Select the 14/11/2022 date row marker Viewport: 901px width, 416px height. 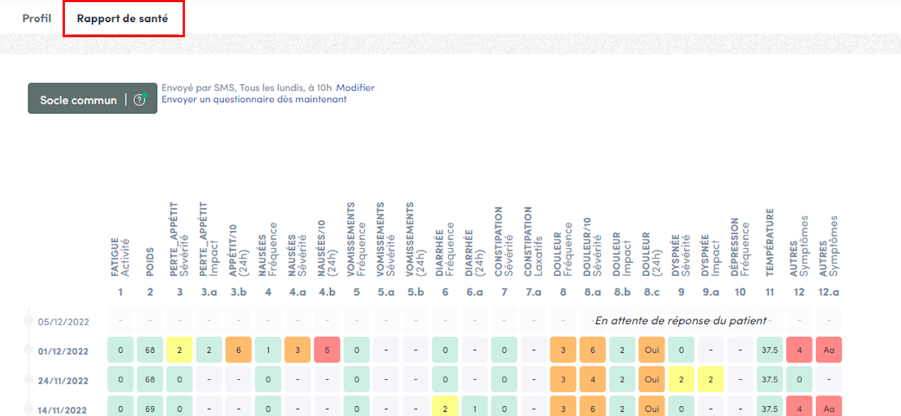pyautogui.click(x=29, y=410)
